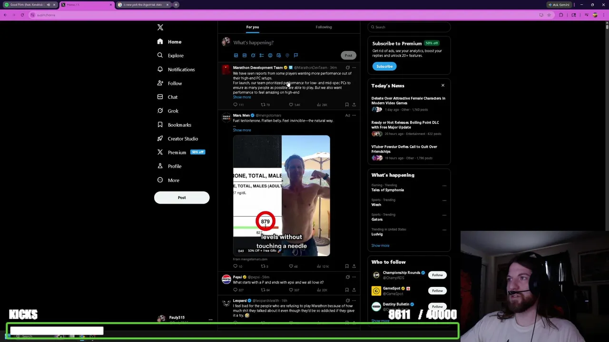Open a new browser tab
The height and width of the screenshot is (342, 609).
[176, 5]
